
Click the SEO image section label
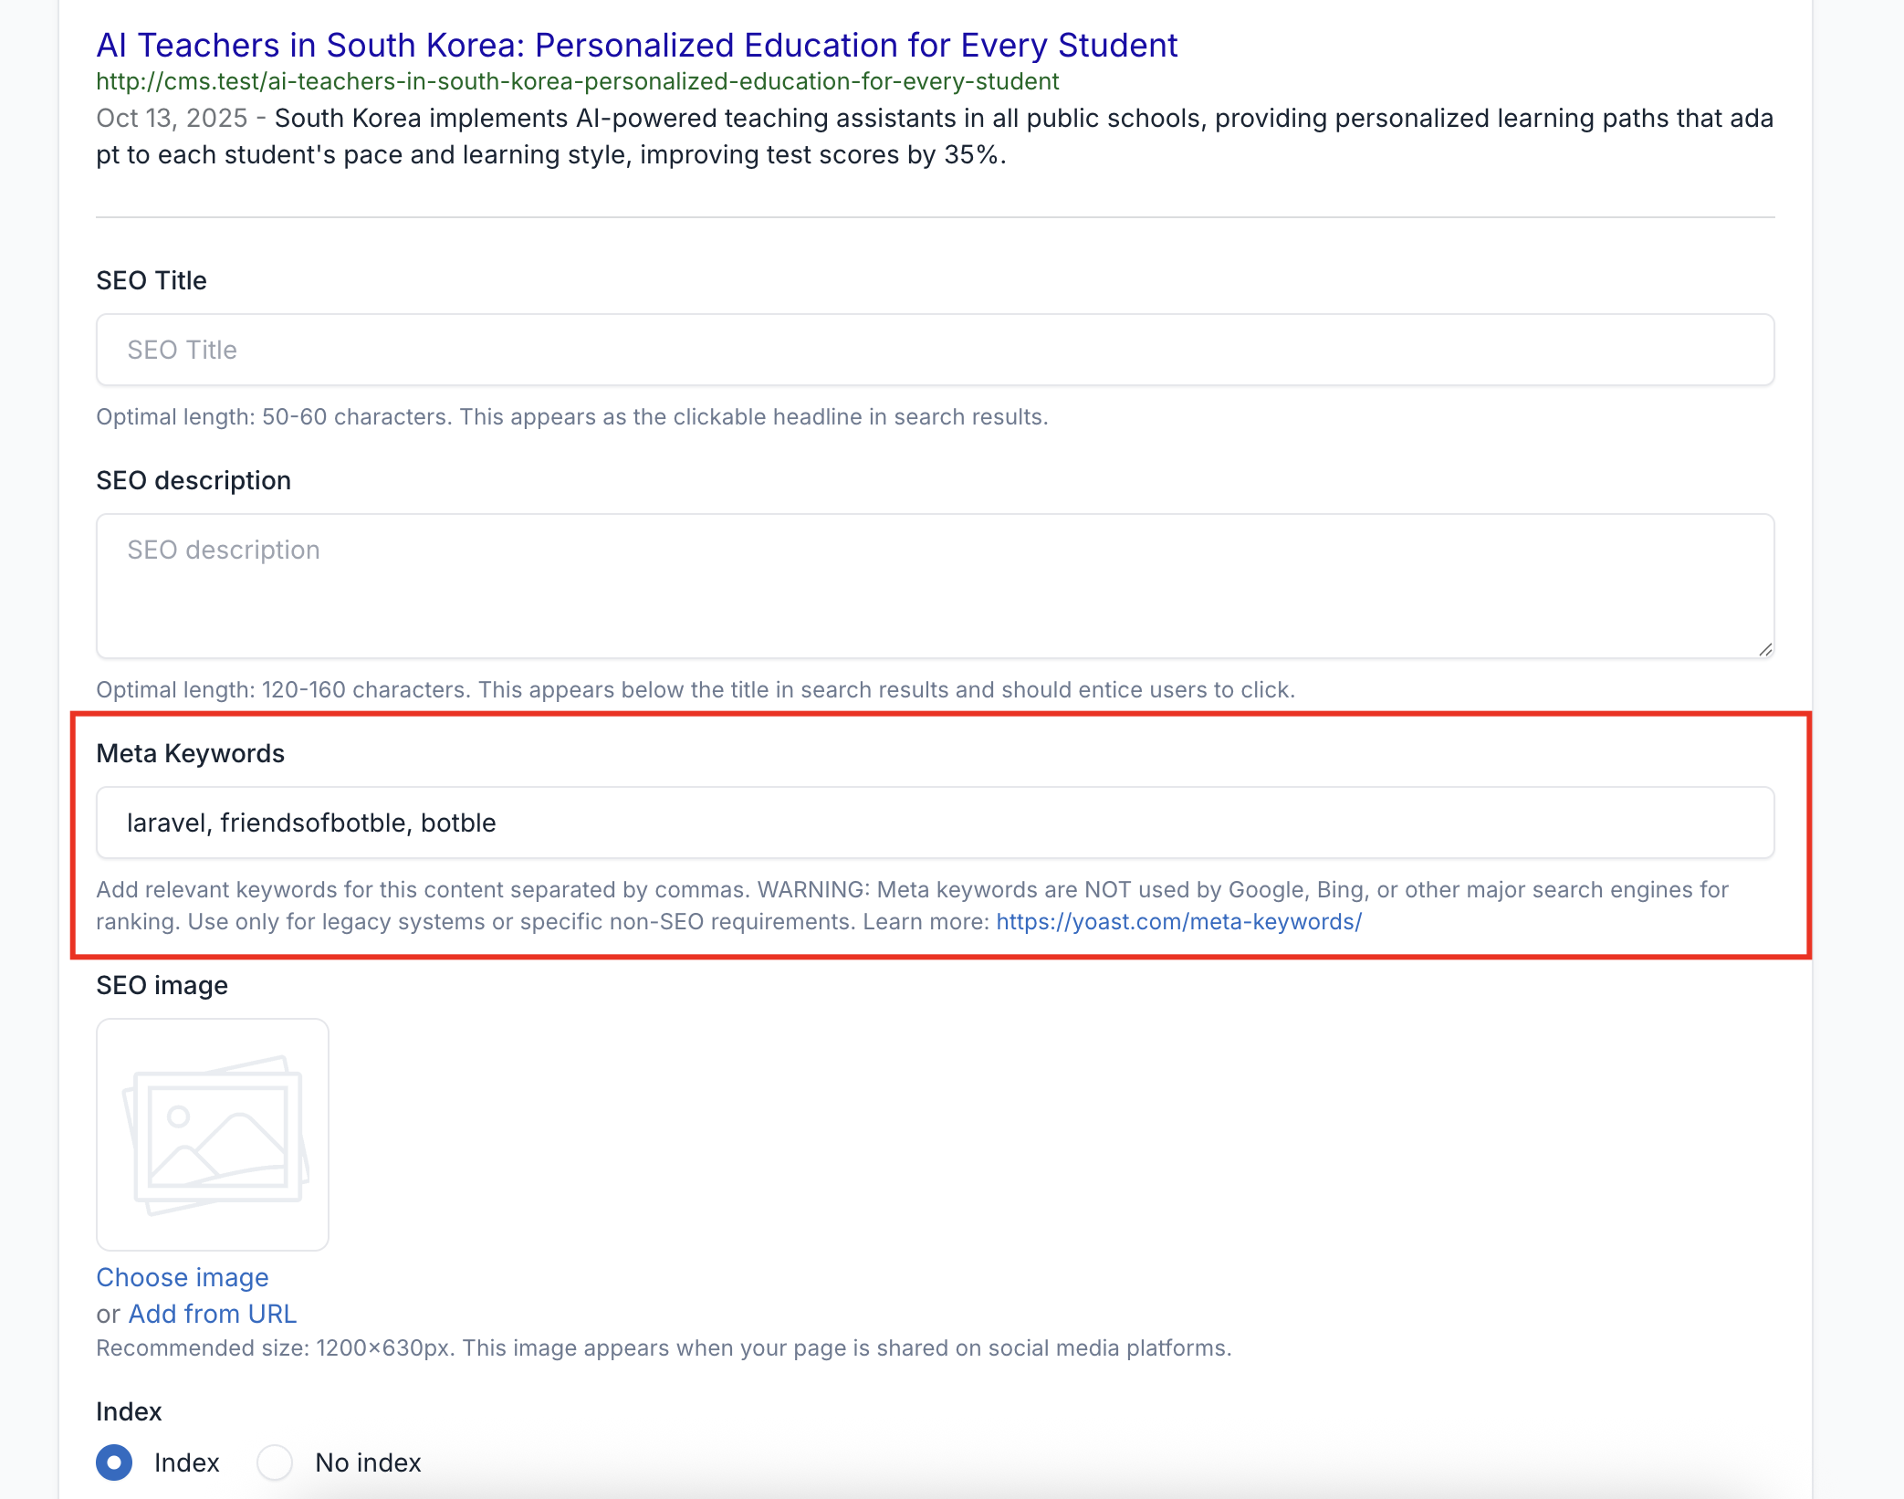pyautogui.click(x=162, y=985)
